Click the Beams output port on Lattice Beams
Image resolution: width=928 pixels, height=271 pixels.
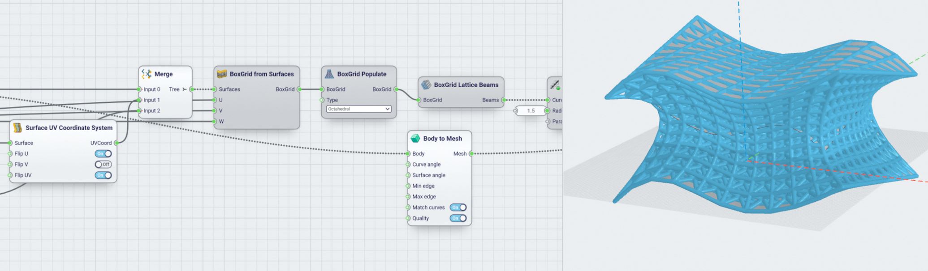503,100
